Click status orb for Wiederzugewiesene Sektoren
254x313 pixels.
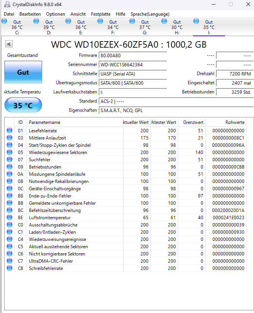tap(10, 152)
